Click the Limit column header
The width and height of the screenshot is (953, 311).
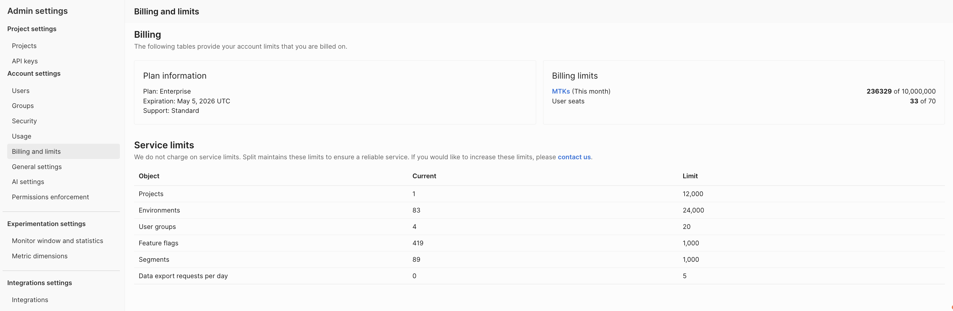point(690,176)
